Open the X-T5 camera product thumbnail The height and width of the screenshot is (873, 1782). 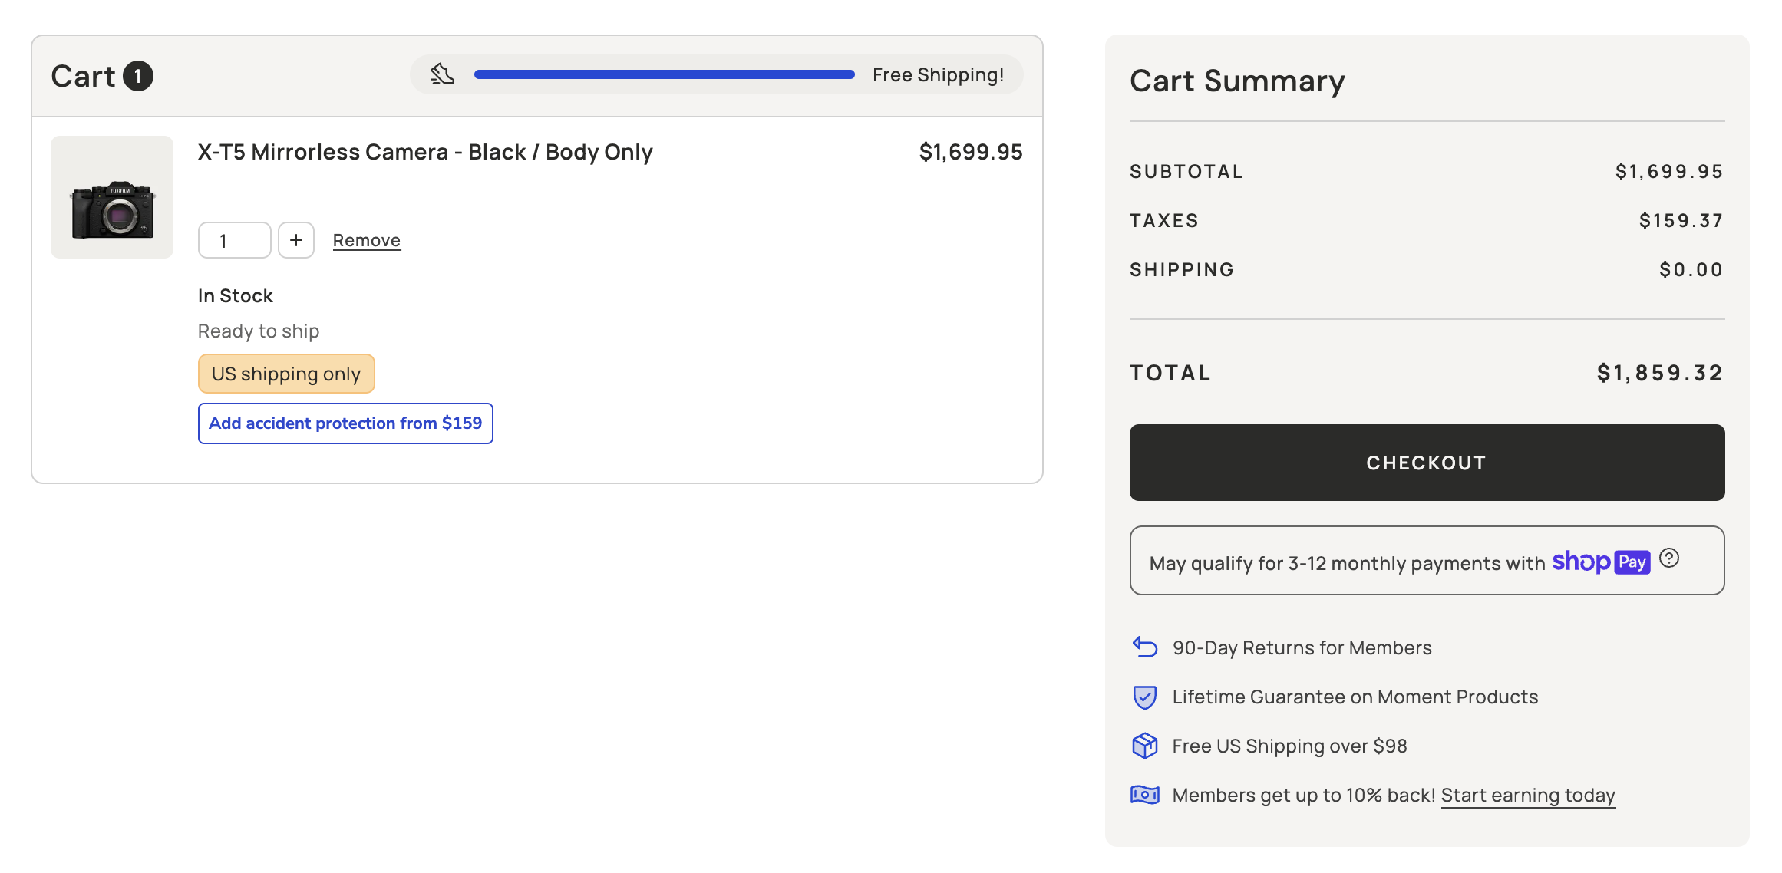[112, 197]
